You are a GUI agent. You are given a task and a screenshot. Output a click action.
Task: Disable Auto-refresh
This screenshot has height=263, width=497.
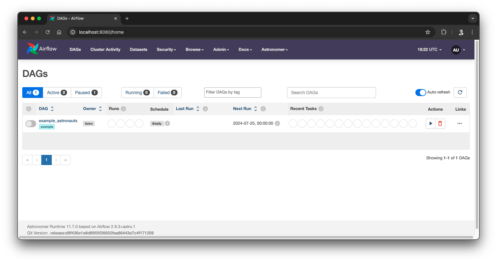point(420,92)
